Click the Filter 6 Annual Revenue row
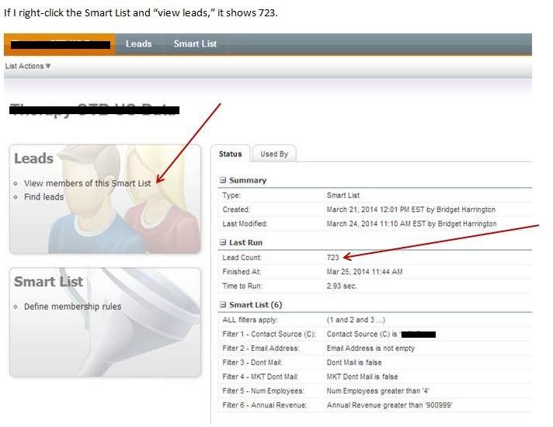This screenshot has width=553, height=427. pos(373,404)
